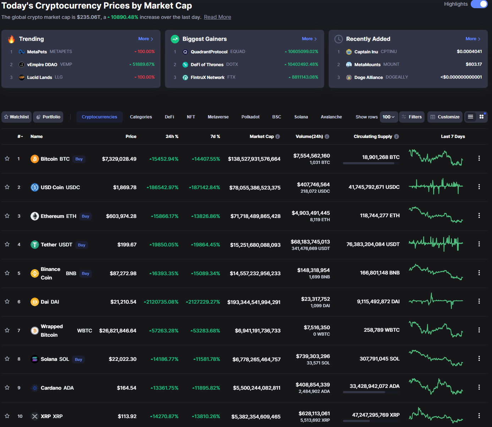The image size is (492, 427).
Task: Switch to the Categories tab
Action: pos(141,117)
